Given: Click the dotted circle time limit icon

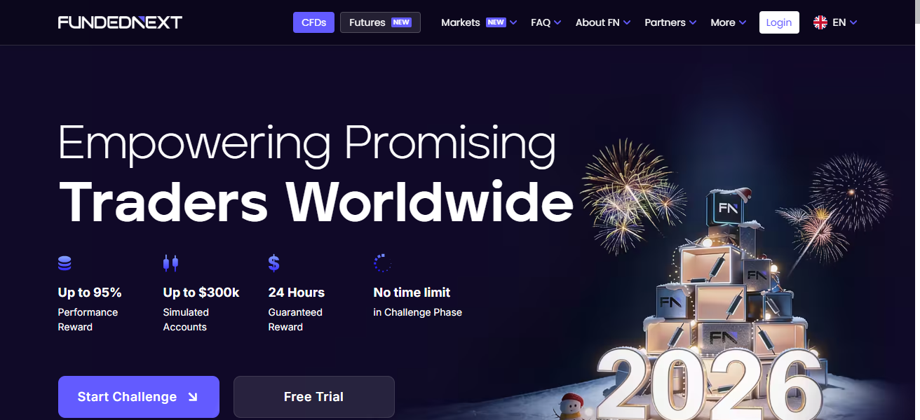Looking at the screenshot, I should pos(382,263).
